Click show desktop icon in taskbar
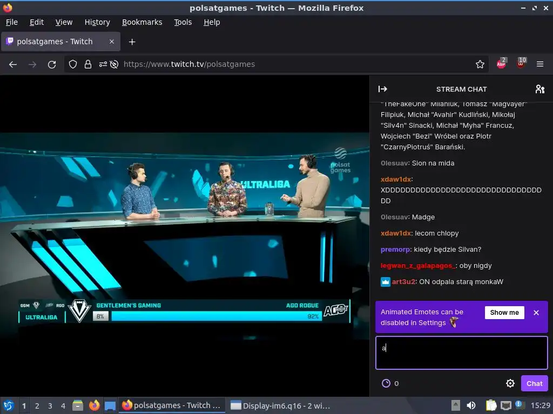 [x=110, y=405]
